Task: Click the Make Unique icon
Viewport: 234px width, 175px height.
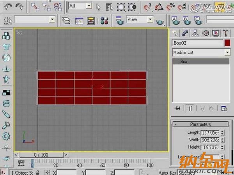Action: pos(202,108)
